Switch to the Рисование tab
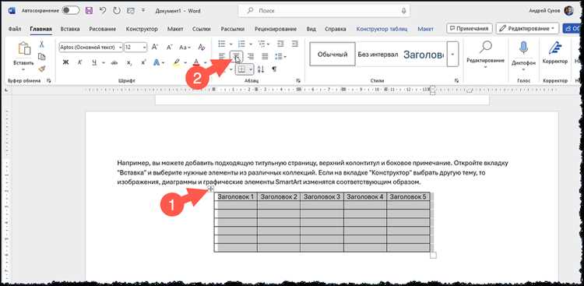Screen dimensions: 584x286 coord(103,29)
